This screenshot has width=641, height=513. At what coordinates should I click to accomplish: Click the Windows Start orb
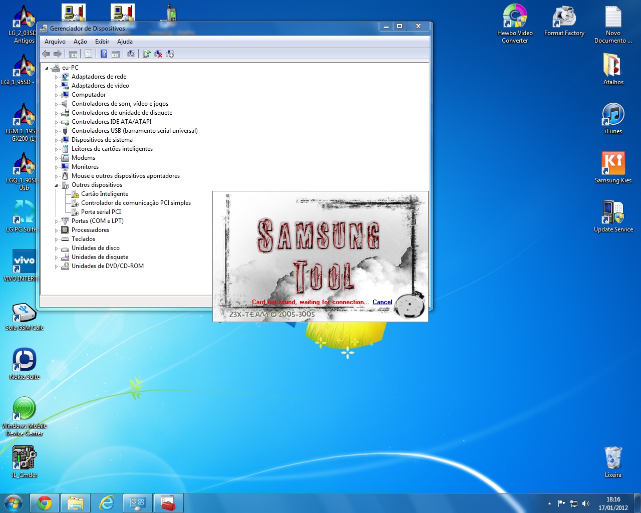pos(14,503)
